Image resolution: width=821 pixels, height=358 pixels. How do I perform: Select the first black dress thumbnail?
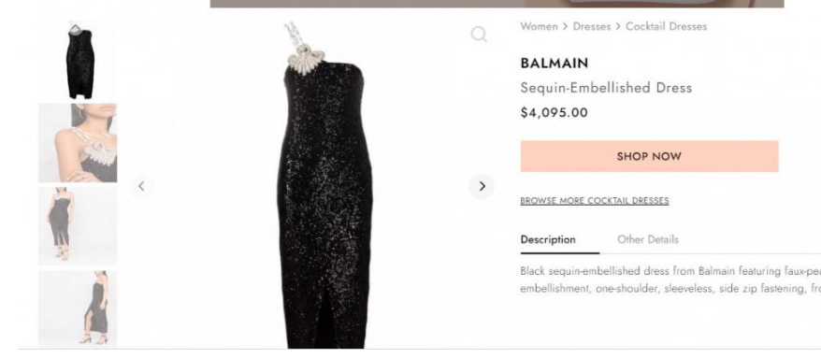78,60
